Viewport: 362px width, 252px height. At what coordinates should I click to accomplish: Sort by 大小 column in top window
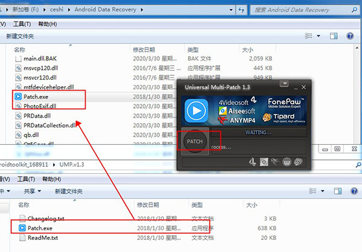(247, 49)
